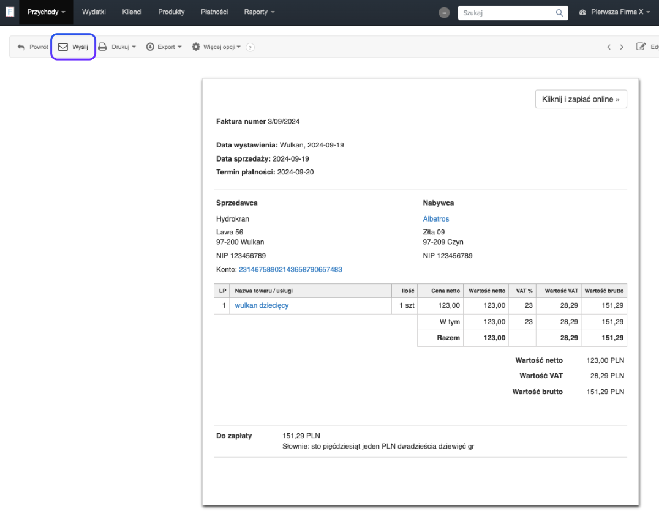Expand the Raporty menu

259,12
